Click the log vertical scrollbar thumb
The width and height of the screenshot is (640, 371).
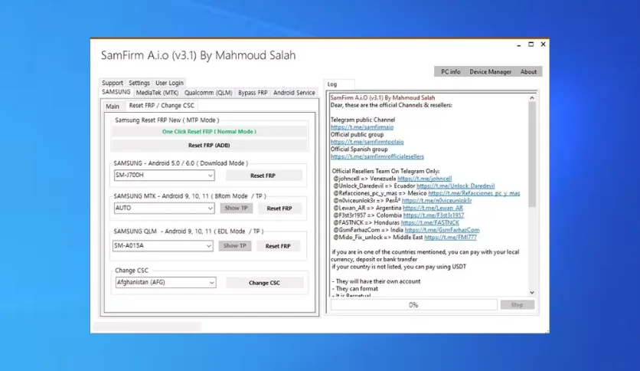tap(532, 154)
